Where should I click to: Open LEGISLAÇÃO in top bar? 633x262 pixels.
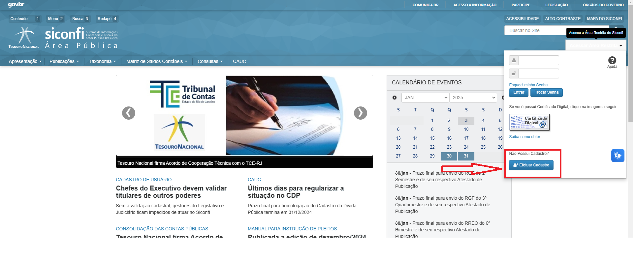(556, 5)
